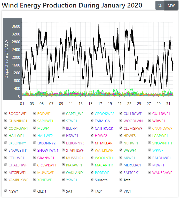Image resolution: width=181 pixels, height=198 pixels.
Task: Hide the NSW1 region series
Action: pos(6,191)
